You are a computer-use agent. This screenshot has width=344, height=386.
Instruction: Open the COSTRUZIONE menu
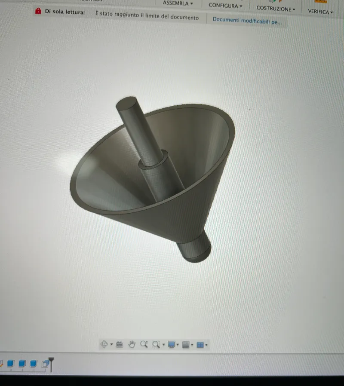[x=276, y=9]
